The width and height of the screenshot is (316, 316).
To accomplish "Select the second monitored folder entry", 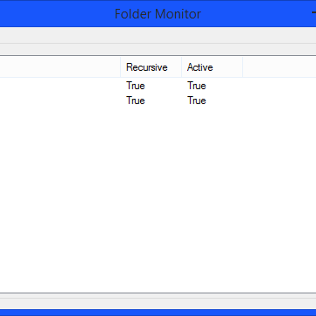I will (x=61, y=100).
